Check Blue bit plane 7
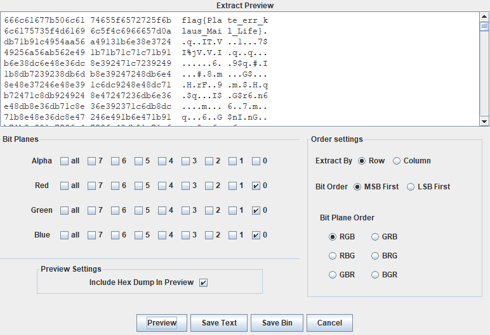The height and width of the screenshot is (335, 490). click(x=91, y=235)
